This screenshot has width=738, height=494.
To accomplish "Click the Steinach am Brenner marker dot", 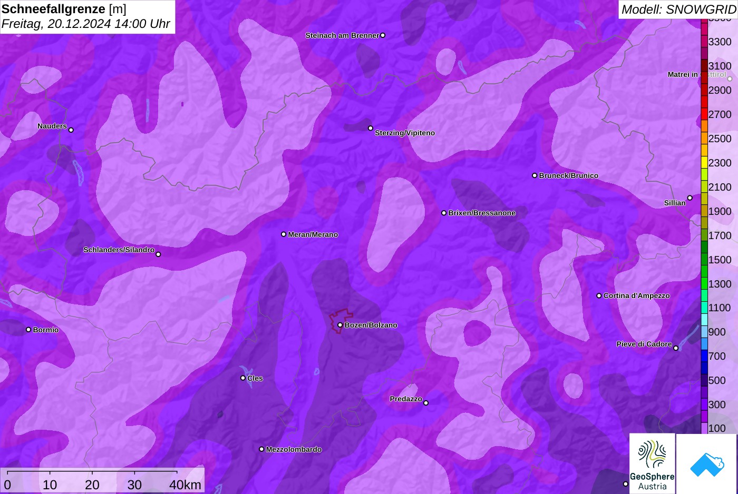I will 383,35.
